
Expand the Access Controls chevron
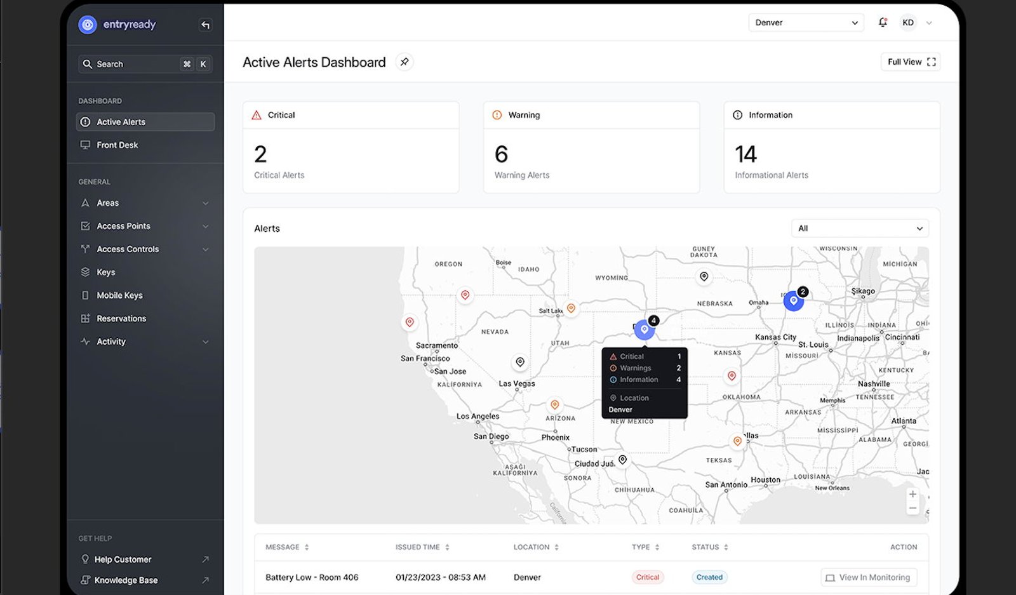pyautogui.click(x=205, y=250)
